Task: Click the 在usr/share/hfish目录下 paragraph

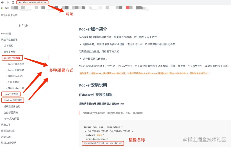Action: pyautogui.click(x=154, y=66)
